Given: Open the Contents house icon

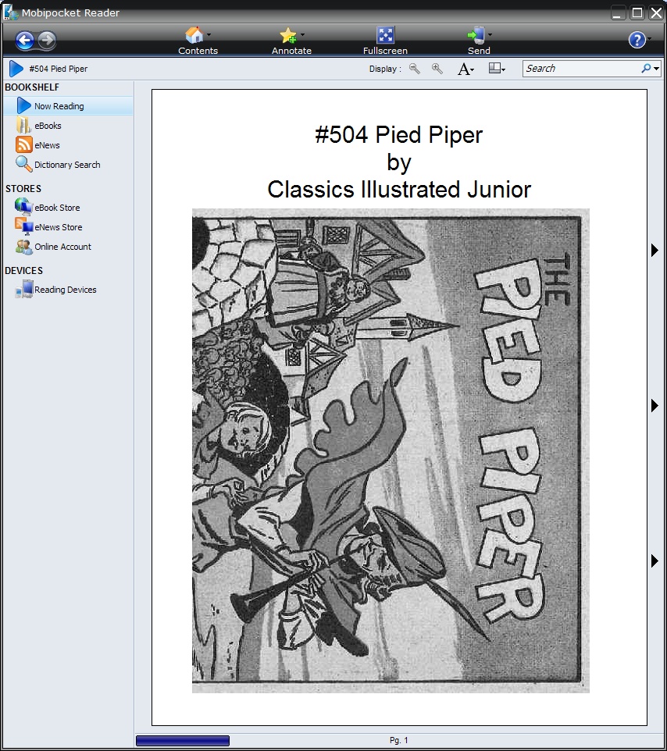Looking at the screenshot, I should (x=194, y=35).
